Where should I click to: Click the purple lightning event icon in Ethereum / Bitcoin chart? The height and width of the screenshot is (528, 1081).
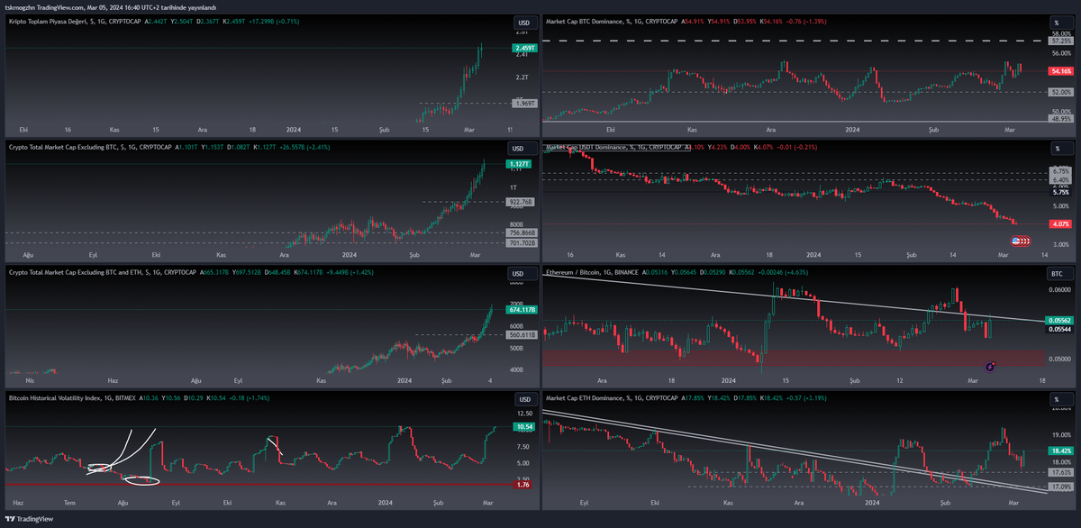[990, 366]
